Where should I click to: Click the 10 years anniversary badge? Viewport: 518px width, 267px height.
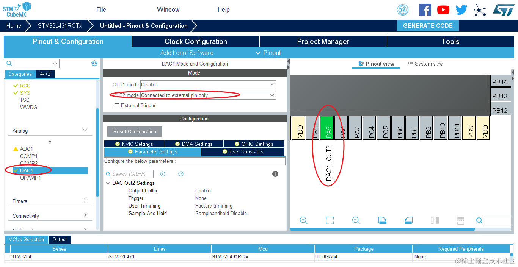pos(403,10)
